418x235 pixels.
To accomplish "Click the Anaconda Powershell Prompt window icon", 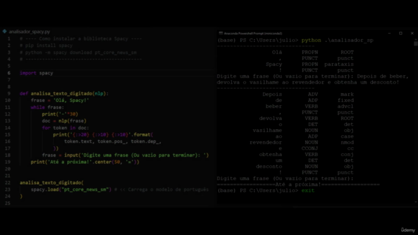I will 221,33.
